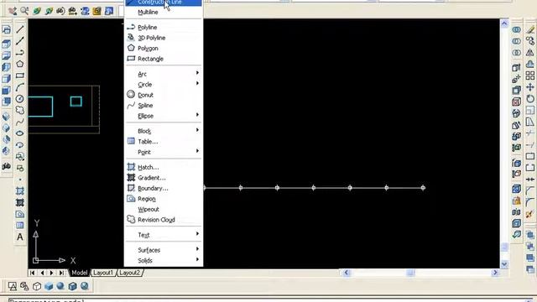Click the Extrude Faces icon
This screenshot has height=302, width=537.
(x=517, y=68)
